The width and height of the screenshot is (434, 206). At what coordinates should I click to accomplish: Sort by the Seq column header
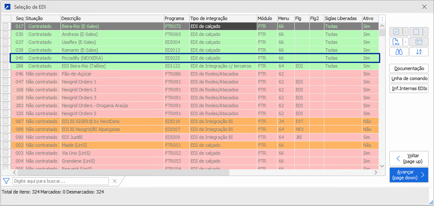18,18
